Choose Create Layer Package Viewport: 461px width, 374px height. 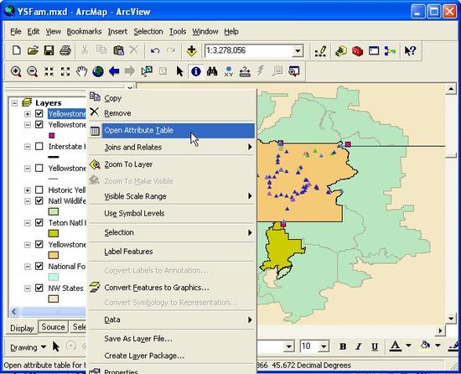coord(171,356)
